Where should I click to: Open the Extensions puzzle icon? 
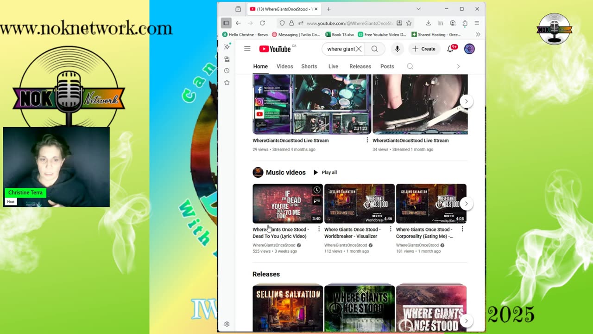coord(465,23)
